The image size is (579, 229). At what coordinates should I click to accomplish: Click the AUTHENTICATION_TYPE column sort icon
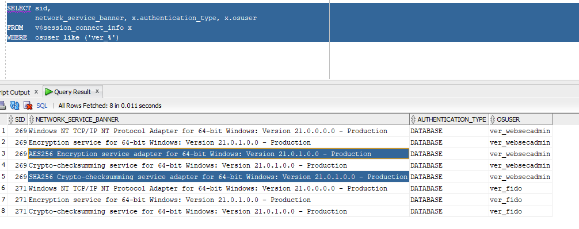coord(413,119)
